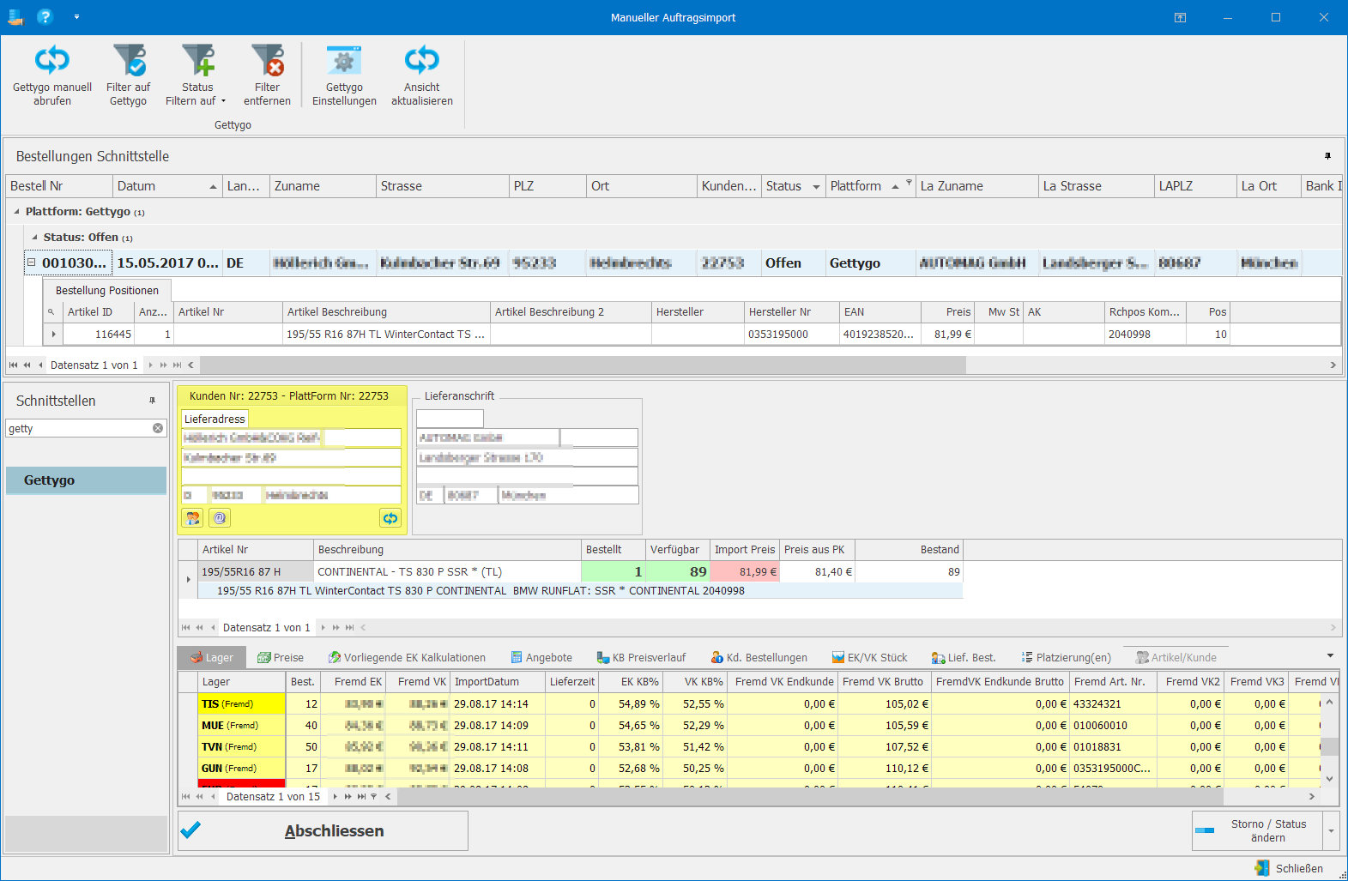Select the Lieferadress tab
1348x881 pixels.
(x=215, y=419)
